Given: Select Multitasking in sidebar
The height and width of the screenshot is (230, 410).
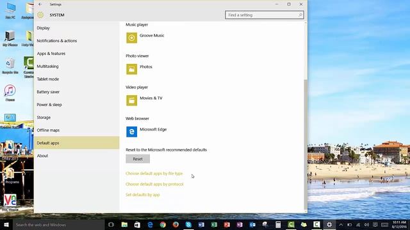Looking at the screenshot, I should pos(77,66).
